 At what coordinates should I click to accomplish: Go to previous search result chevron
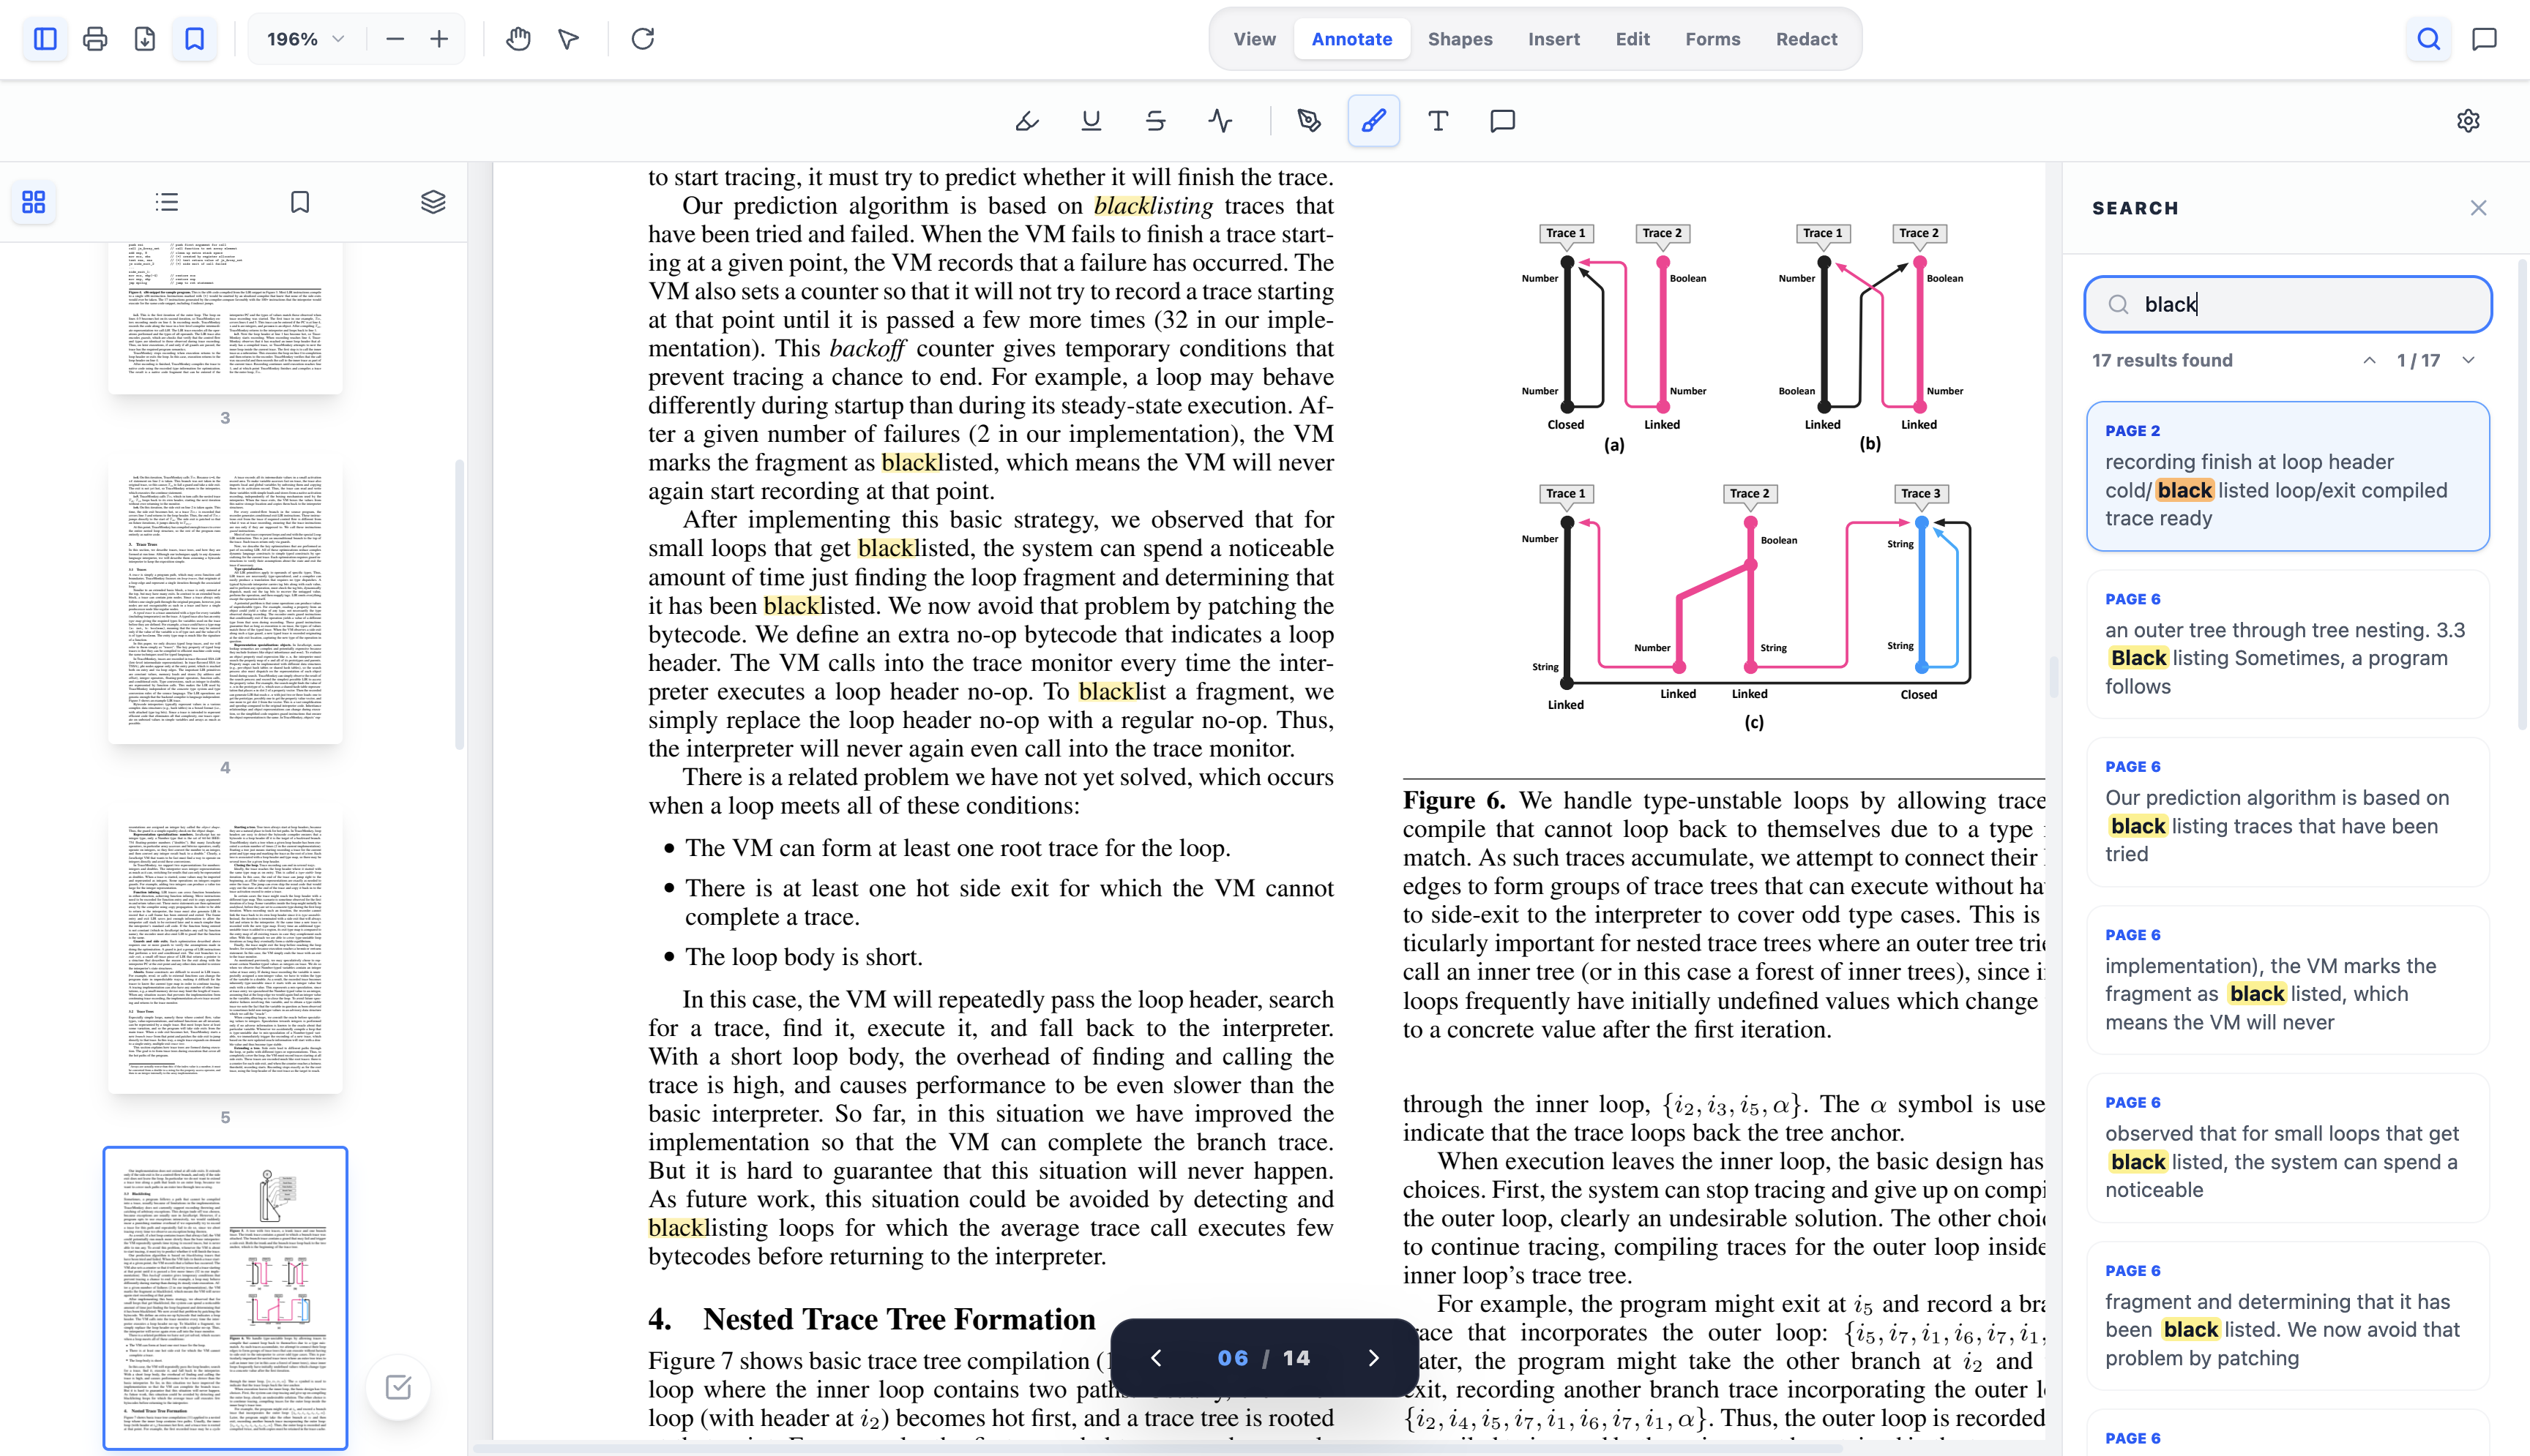click(2369, 360)
